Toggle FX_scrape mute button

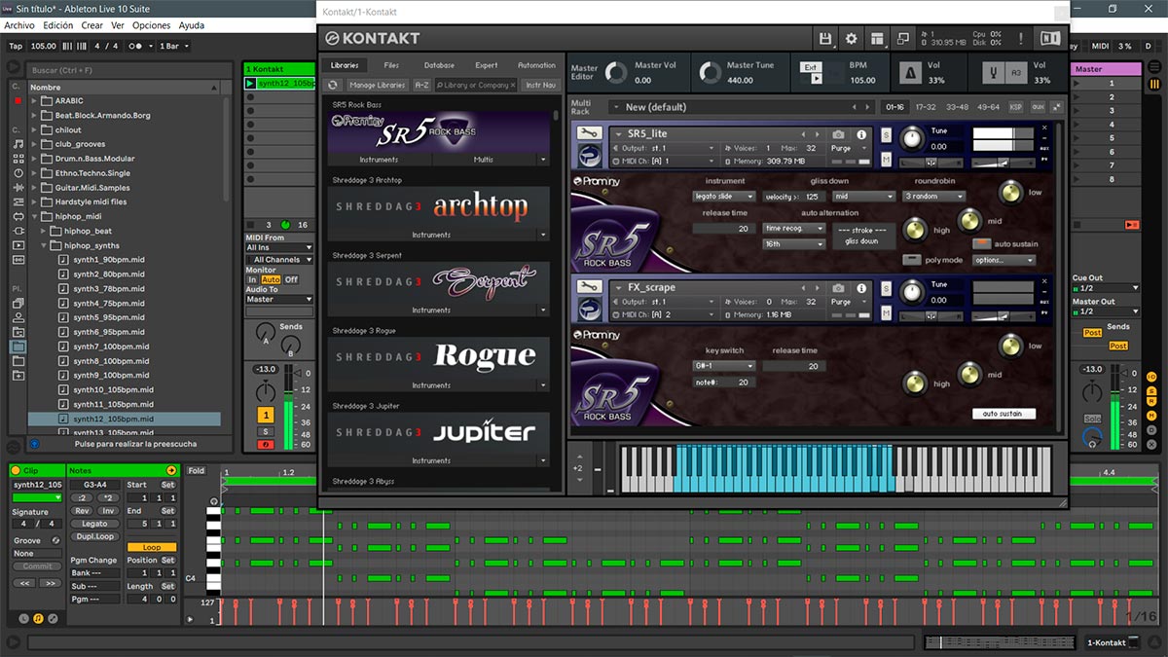(887, 311)
